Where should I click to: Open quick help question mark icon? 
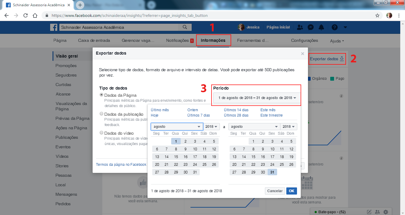tap(335, 27)
